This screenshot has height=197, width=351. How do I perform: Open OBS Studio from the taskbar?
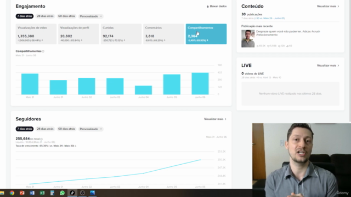pyautogui.click(x=82, y=193)
